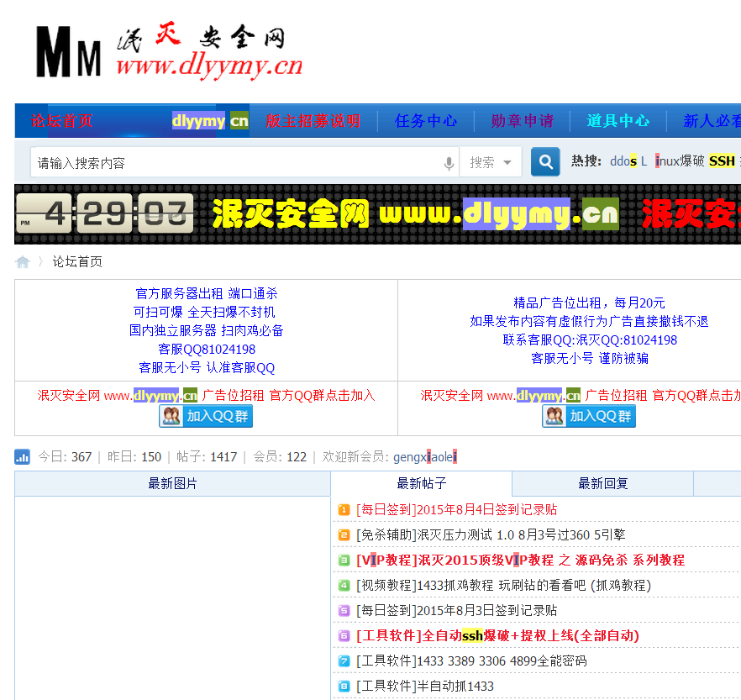741x700 pixels.
Task: Click rank 1 icon beside the 8月4日 post
Action: click(x=344, y=509)
